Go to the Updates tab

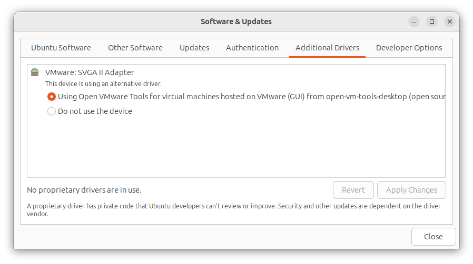(x=194, y=48)
